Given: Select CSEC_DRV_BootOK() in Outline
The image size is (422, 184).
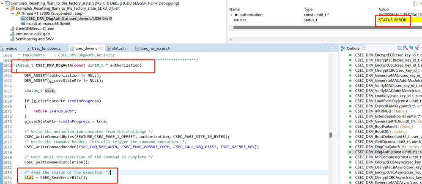Looking at the screenshot, I should tap(381, 131).
